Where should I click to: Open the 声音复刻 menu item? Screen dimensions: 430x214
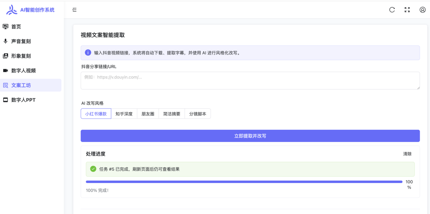click(31, 41)
